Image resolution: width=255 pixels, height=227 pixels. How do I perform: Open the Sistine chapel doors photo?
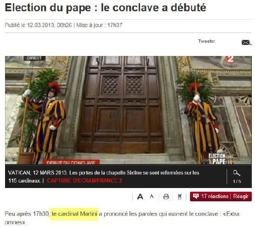pyautogui.click(x=128, y=110)
